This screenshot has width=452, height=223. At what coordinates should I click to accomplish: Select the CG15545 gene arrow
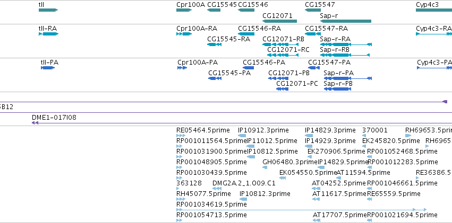pos(214,10)
